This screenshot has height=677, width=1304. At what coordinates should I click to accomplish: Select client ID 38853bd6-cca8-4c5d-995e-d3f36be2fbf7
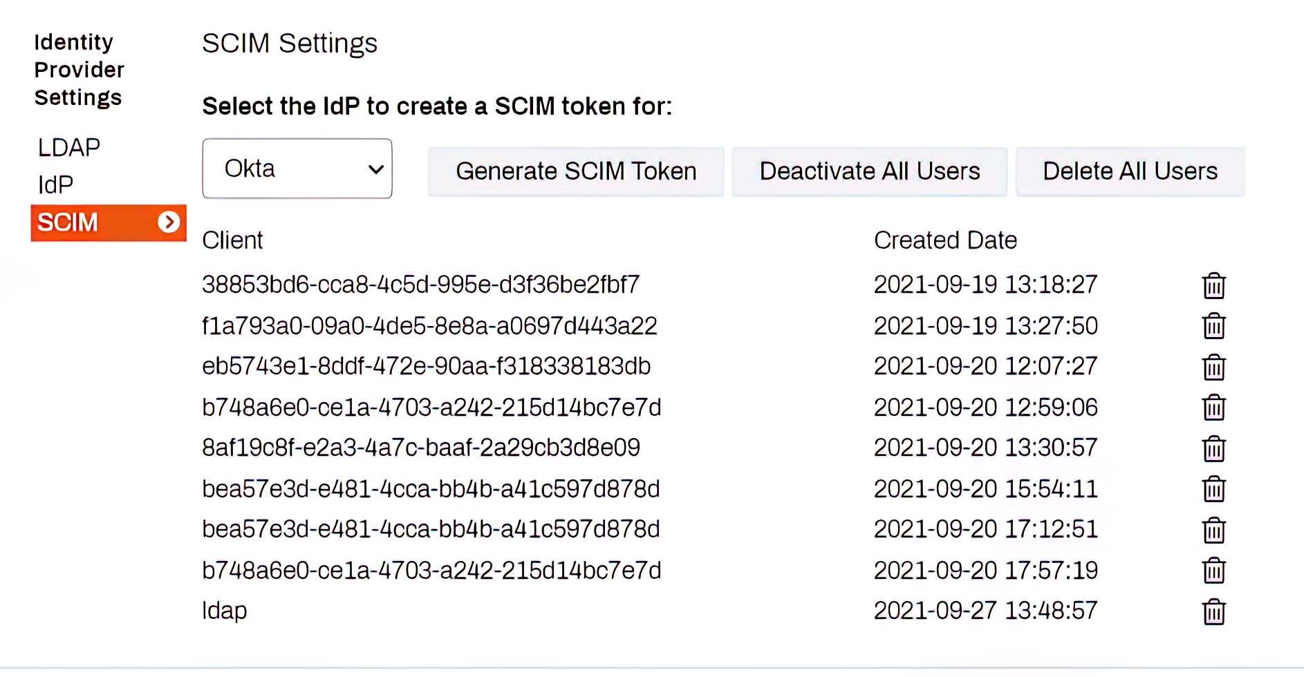click(420, 285)
